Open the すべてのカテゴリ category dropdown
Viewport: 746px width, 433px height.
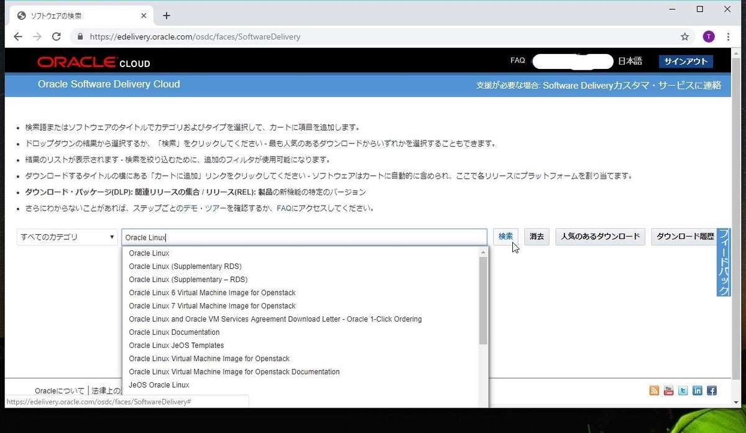point(67,237)
